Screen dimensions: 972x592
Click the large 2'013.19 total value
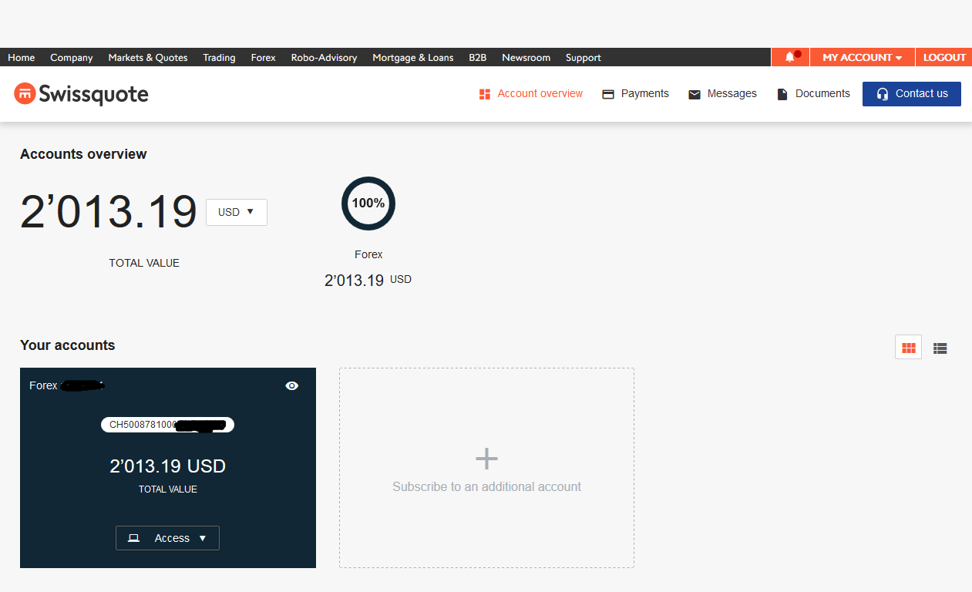(109, 212)
